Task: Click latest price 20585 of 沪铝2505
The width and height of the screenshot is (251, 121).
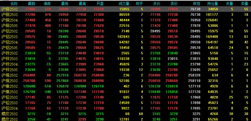Action: coord(30,48)
